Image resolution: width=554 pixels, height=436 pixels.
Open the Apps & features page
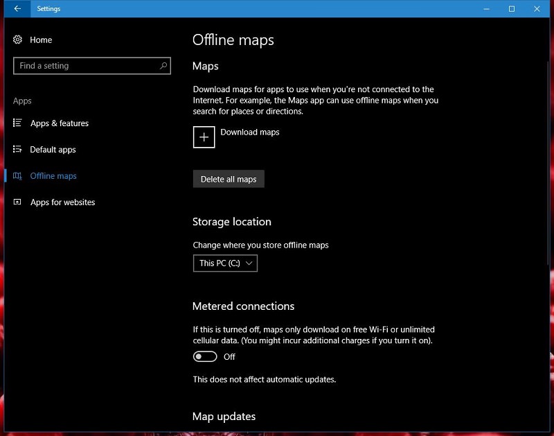coord(60,123)
